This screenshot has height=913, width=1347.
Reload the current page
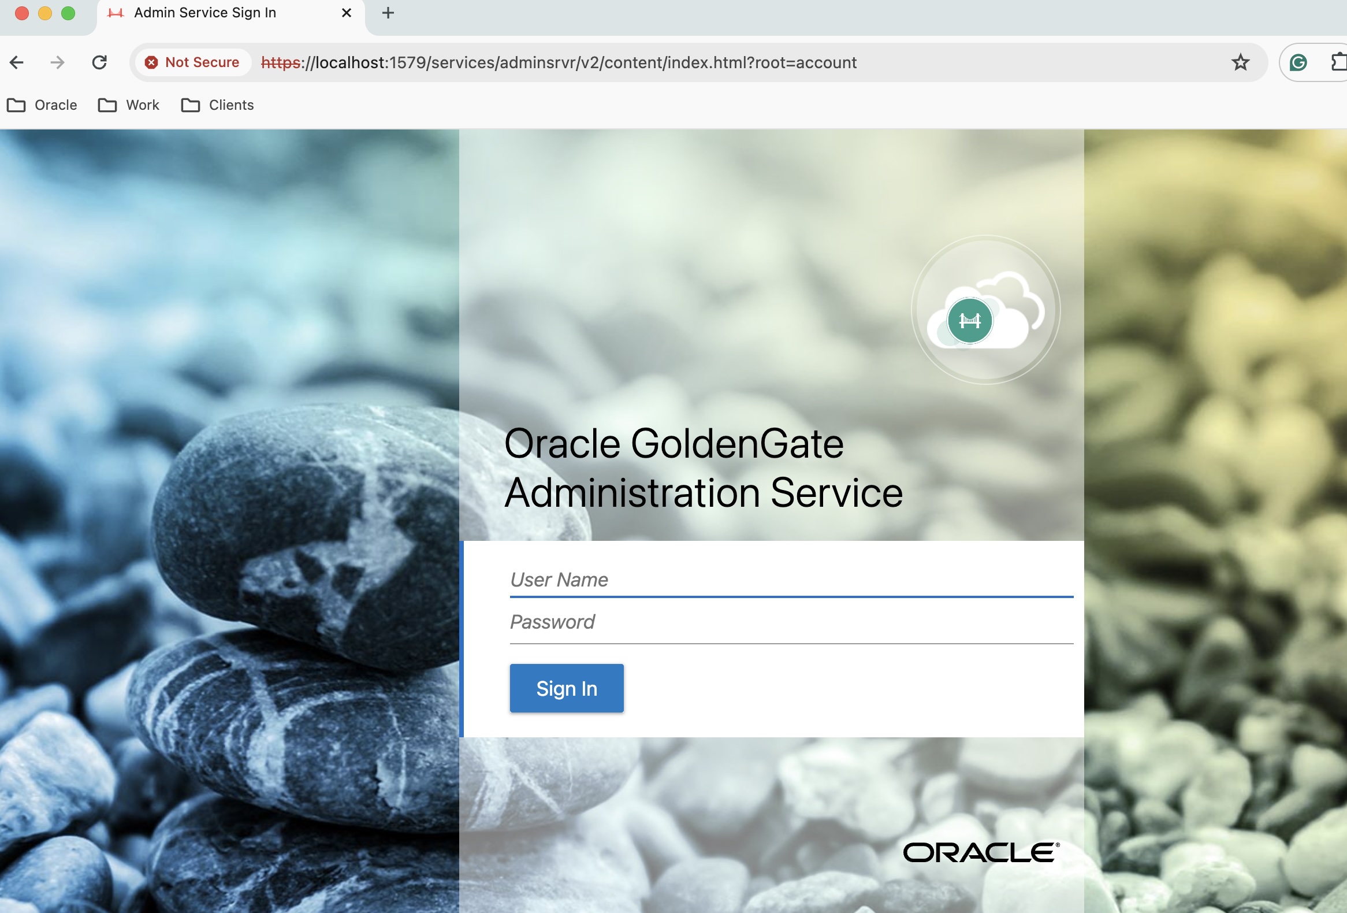click(99, 62)
